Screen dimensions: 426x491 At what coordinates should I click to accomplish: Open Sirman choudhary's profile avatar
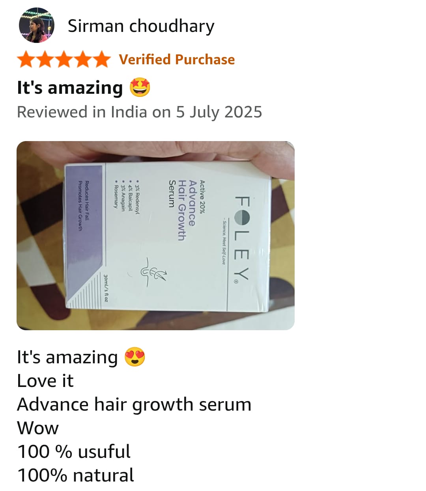click(36, 25)
